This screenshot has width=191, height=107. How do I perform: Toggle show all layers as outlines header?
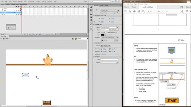20,7
